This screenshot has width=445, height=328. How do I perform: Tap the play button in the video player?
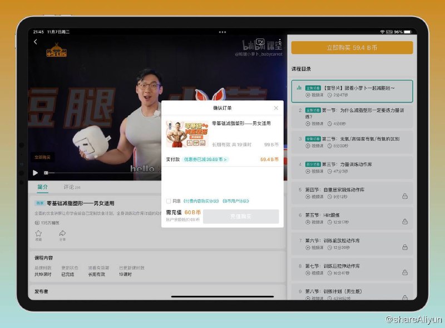(x=36, y=173)
